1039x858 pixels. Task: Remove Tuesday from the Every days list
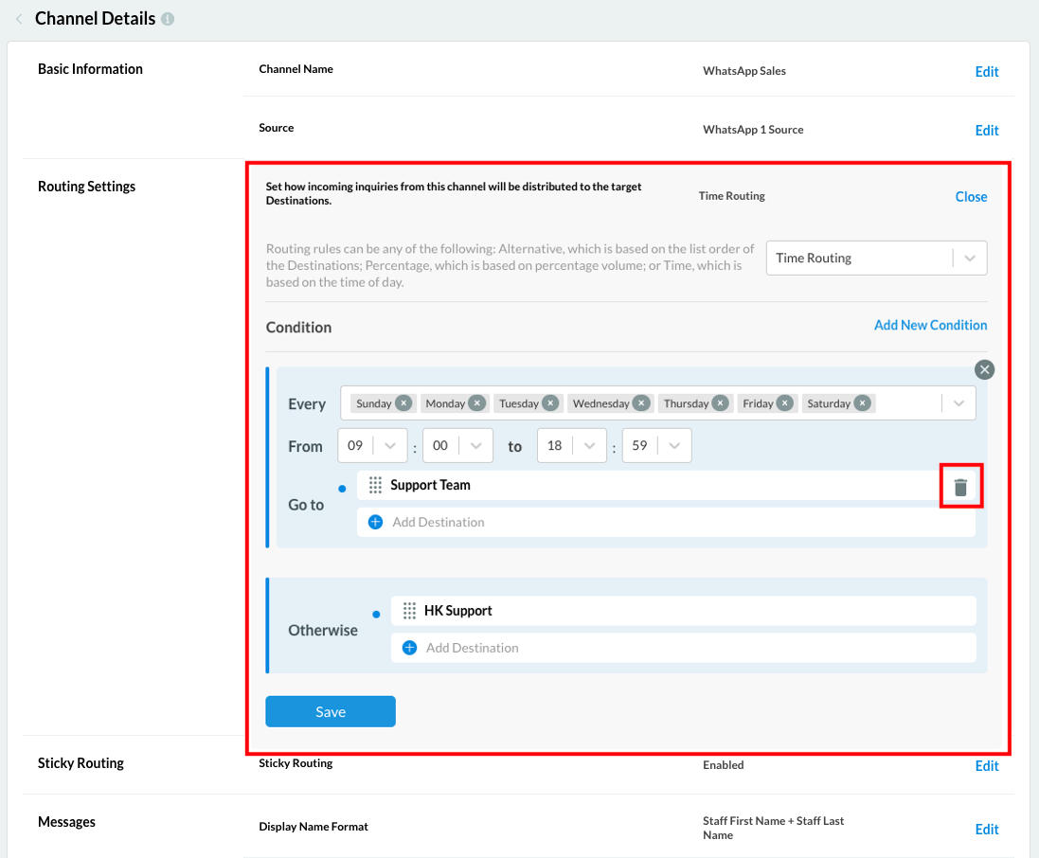coord(550,402)
